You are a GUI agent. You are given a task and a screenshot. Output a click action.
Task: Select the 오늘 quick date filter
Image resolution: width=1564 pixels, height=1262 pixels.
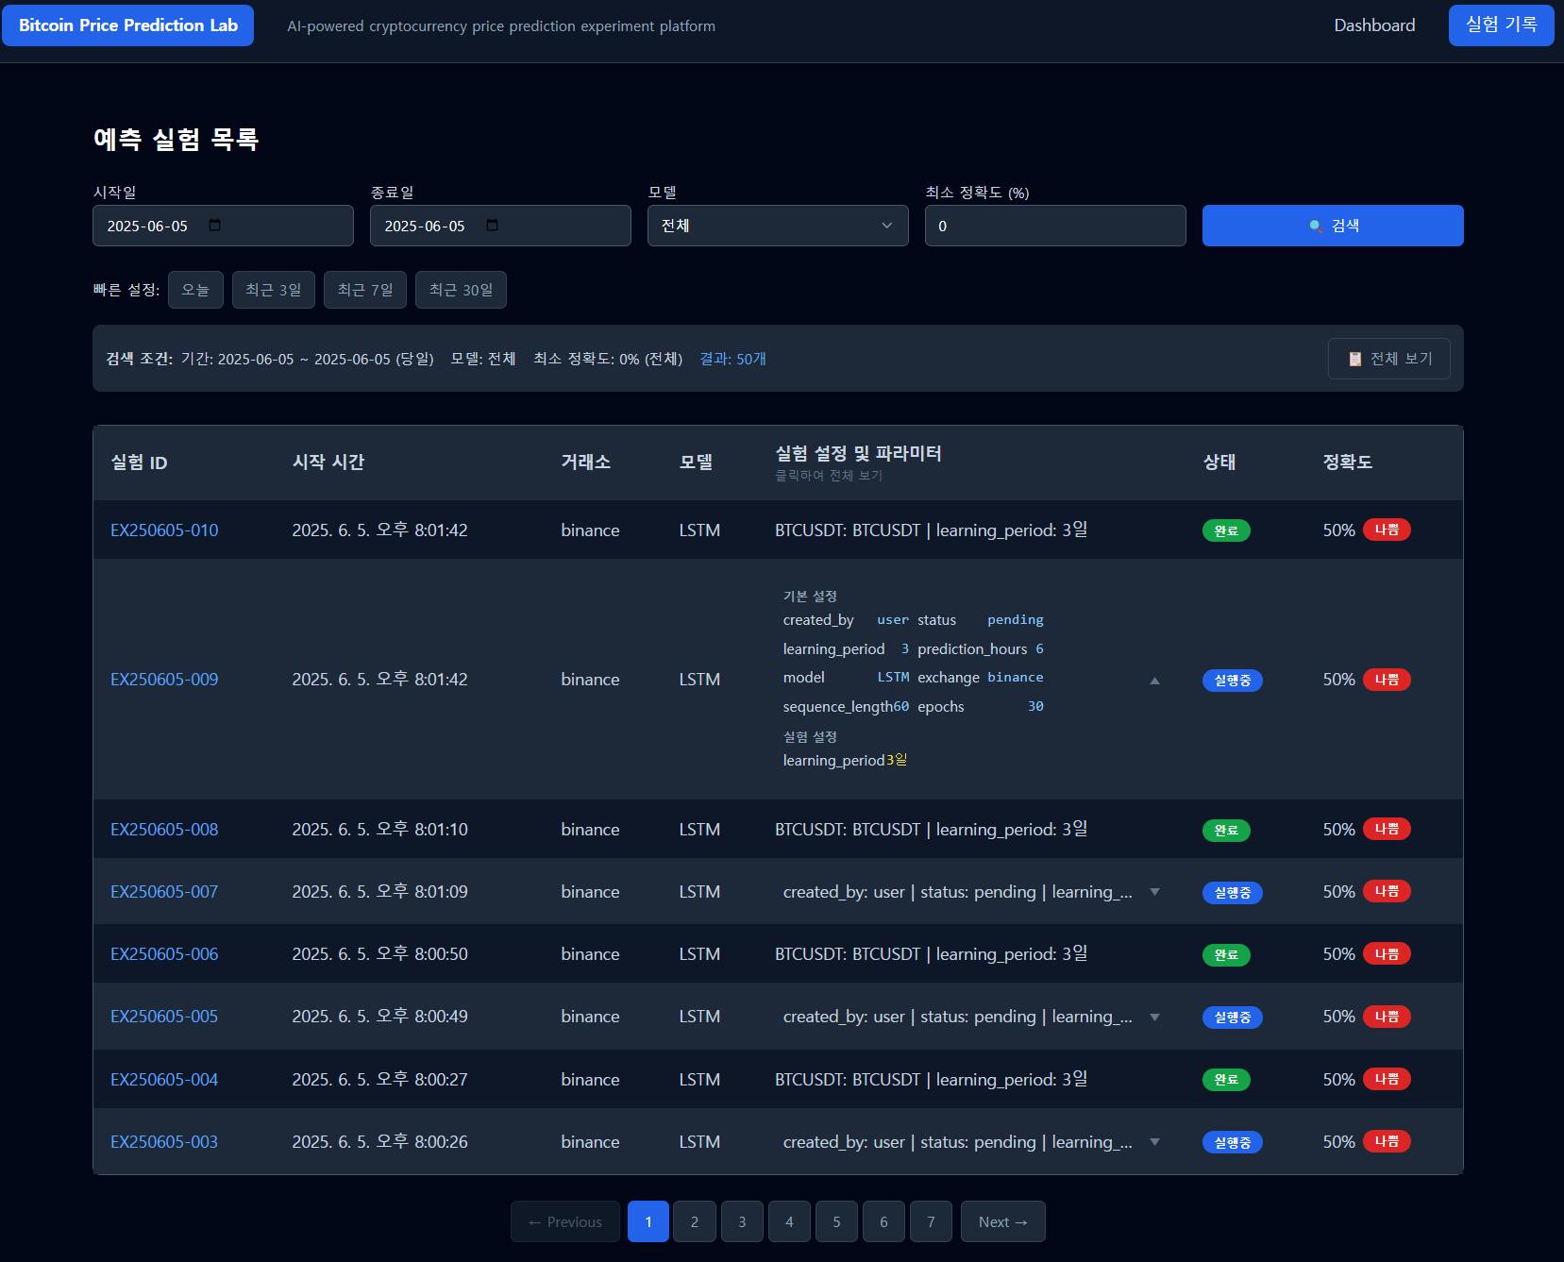pyautogui.click(x=195, y=290)
